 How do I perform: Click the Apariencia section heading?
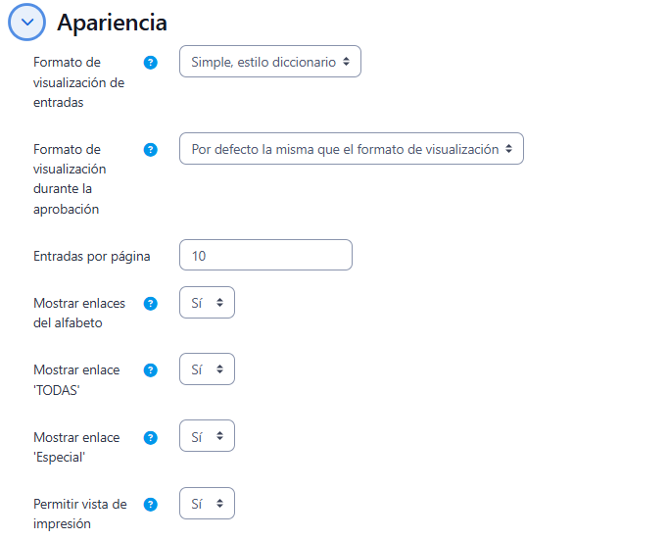tap(112, 23)
